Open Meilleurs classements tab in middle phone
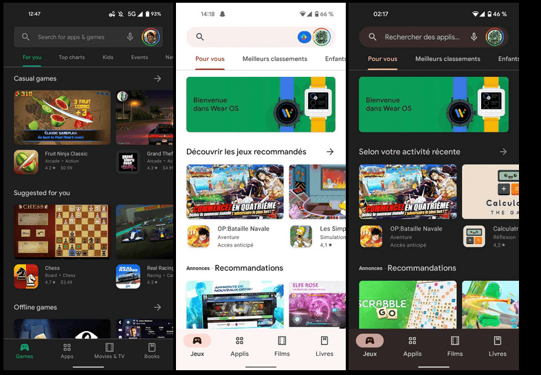The height and width of the screenshot is (375, 541). 275,59
